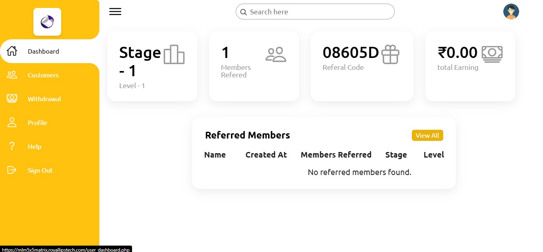Focus the Search here input field
The image size is (543, 252).
[318, 12]
